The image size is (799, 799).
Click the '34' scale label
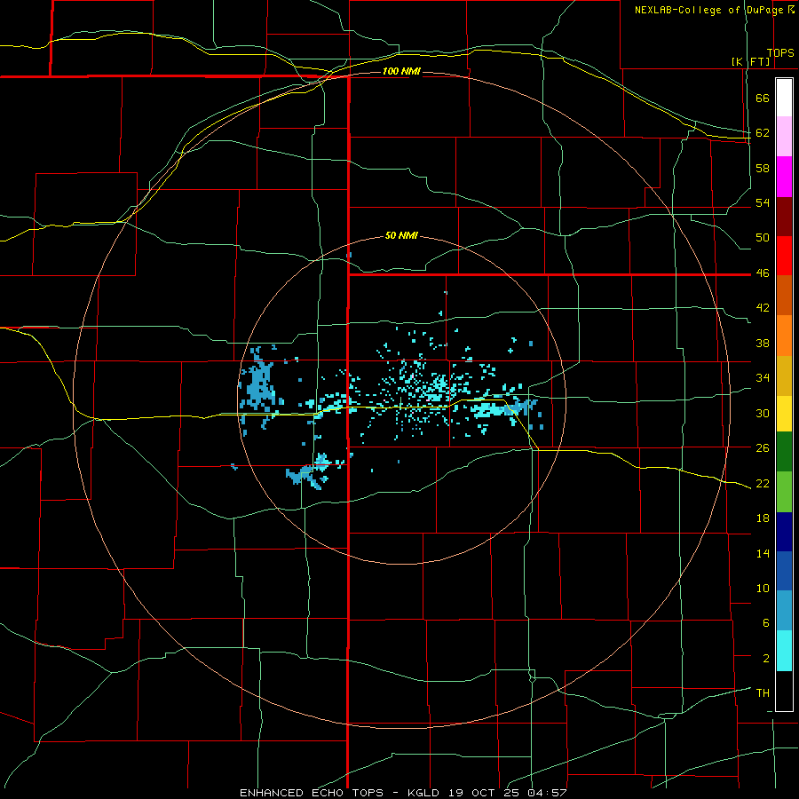pyautogui.click(x=763, y=378)
